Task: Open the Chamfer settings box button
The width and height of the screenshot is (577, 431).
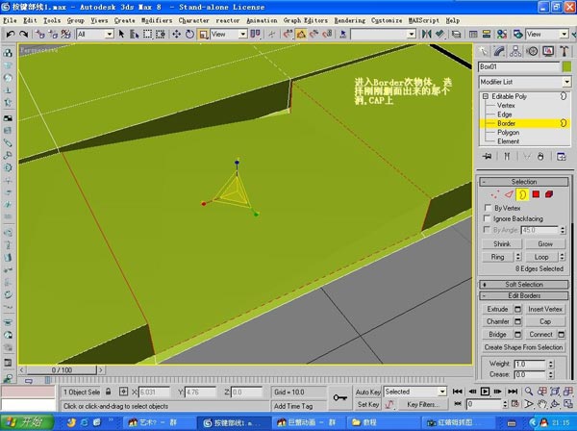Action: click(517, 321)
